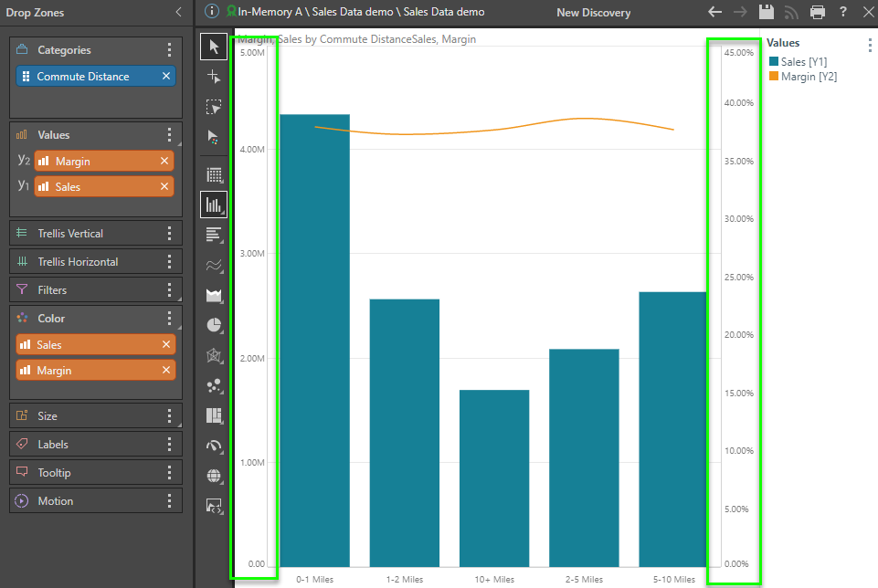The width and height of the screenshot is (878, 588).
Task: Open the Categories zone options menu
Action: click(x=169, y=50)
